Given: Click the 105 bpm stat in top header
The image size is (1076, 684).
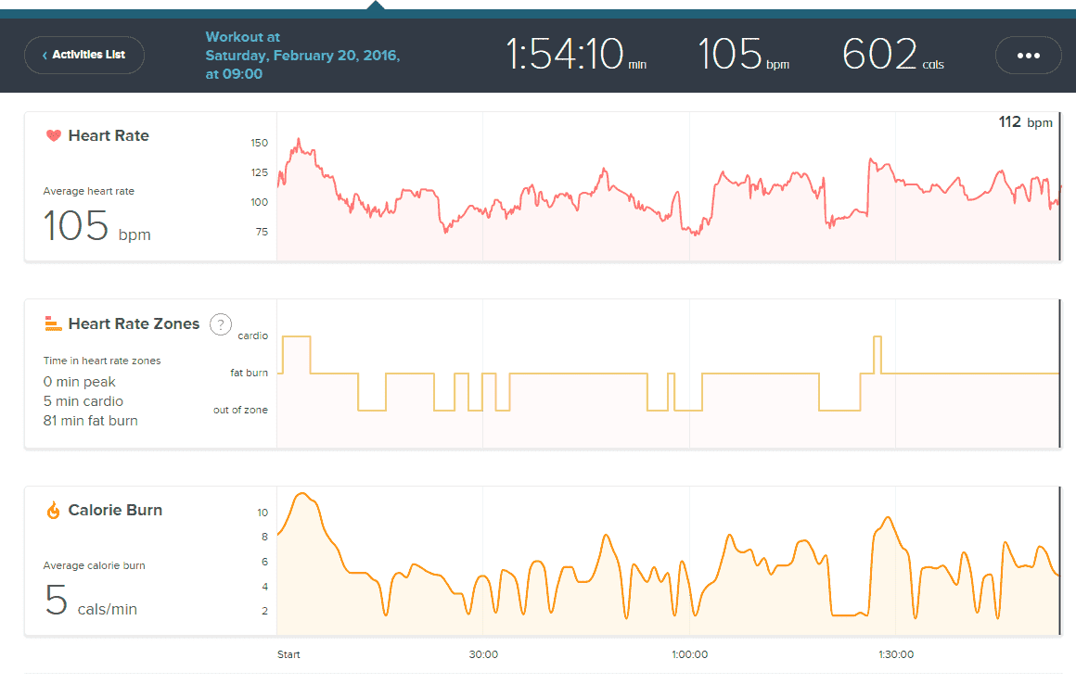Looking at the screenshot, I should click(742, 56).
